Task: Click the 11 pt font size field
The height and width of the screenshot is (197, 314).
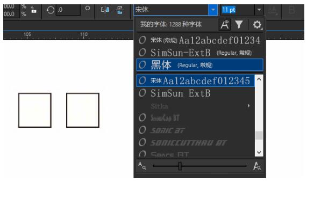Action: pos(237,10)
